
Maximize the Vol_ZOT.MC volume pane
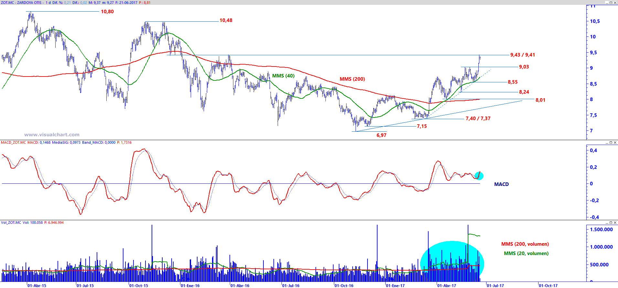pos(611,222)
